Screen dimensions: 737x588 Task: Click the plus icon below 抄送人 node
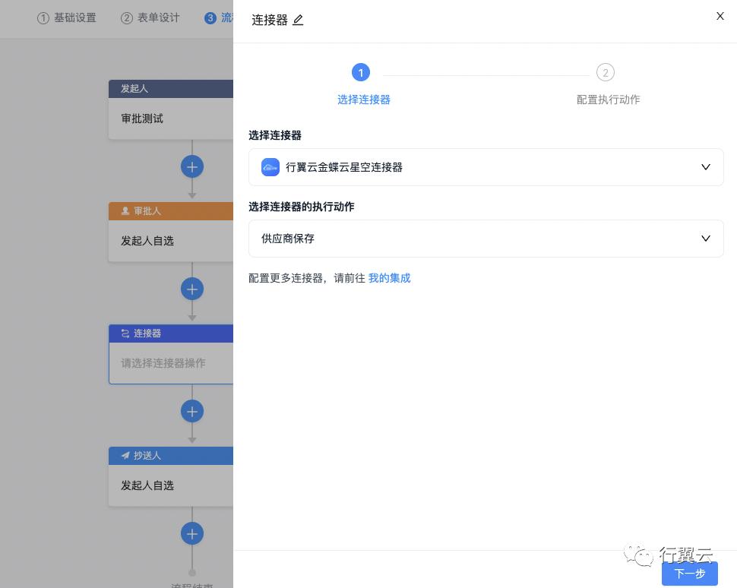pos(192,533)
